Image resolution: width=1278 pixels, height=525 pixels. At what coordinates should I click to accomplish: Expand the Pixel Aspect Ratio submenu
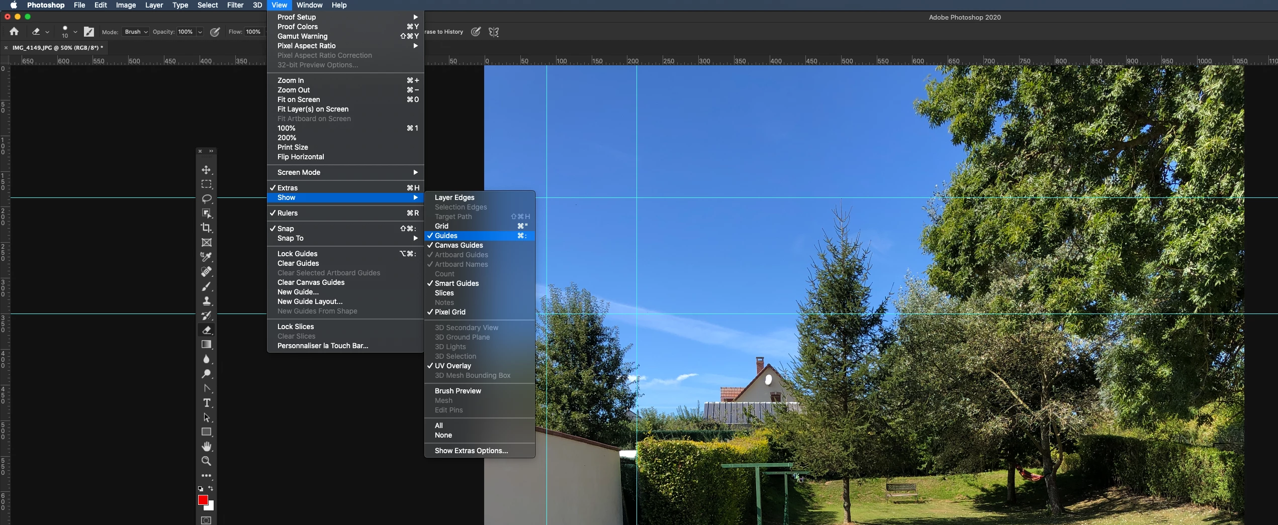coord(345,46)
